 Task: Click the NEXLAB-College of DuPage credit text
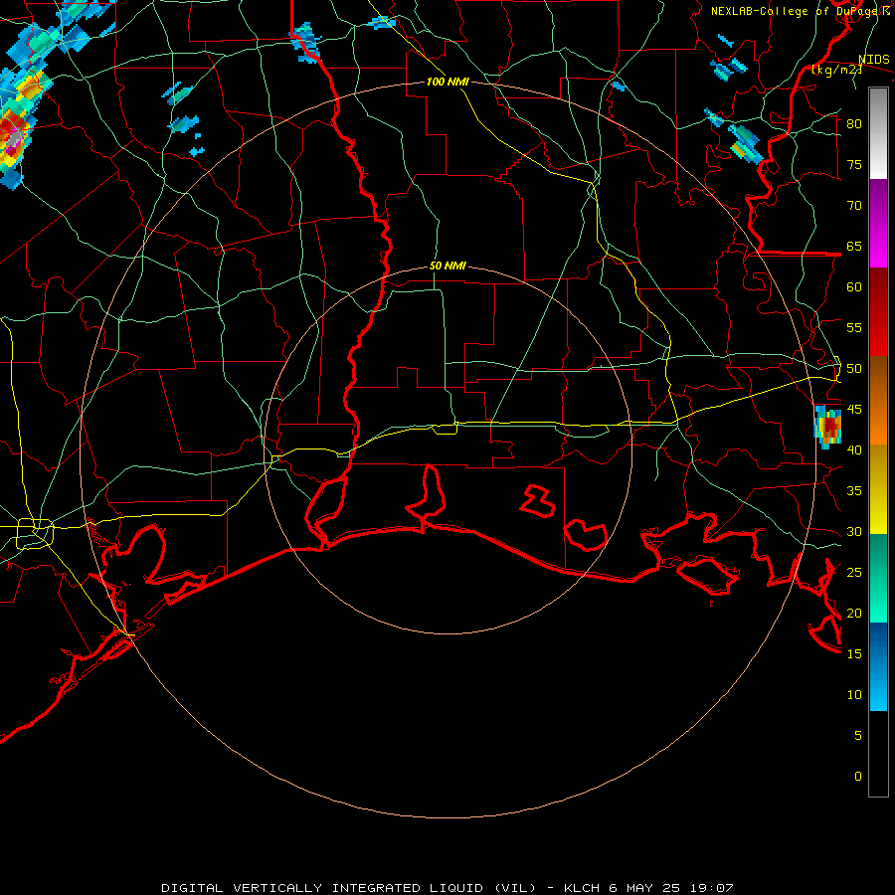coord(800,11)
